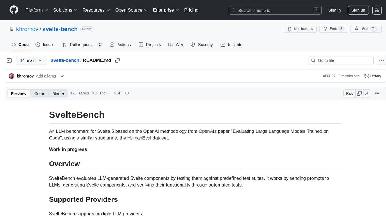Click the SvelteBench heading

(x=77, y=115)
